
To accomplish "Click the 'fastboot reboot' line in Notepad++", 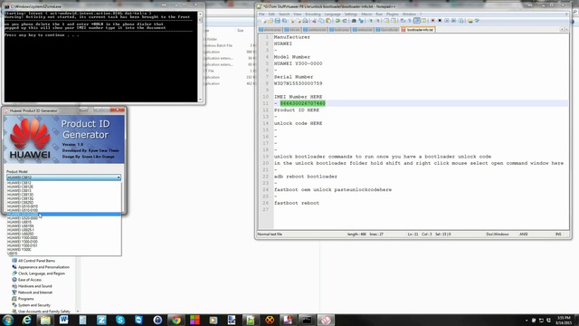I will click(x=297, y=203).
